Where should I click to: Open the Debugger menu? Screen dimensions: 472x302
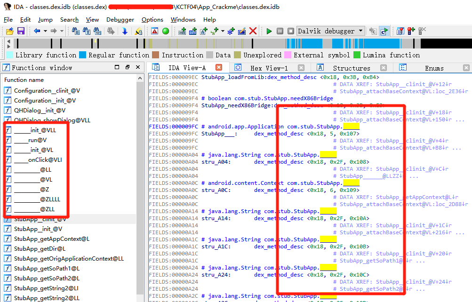pyautogui.click(x=120, y=20)
